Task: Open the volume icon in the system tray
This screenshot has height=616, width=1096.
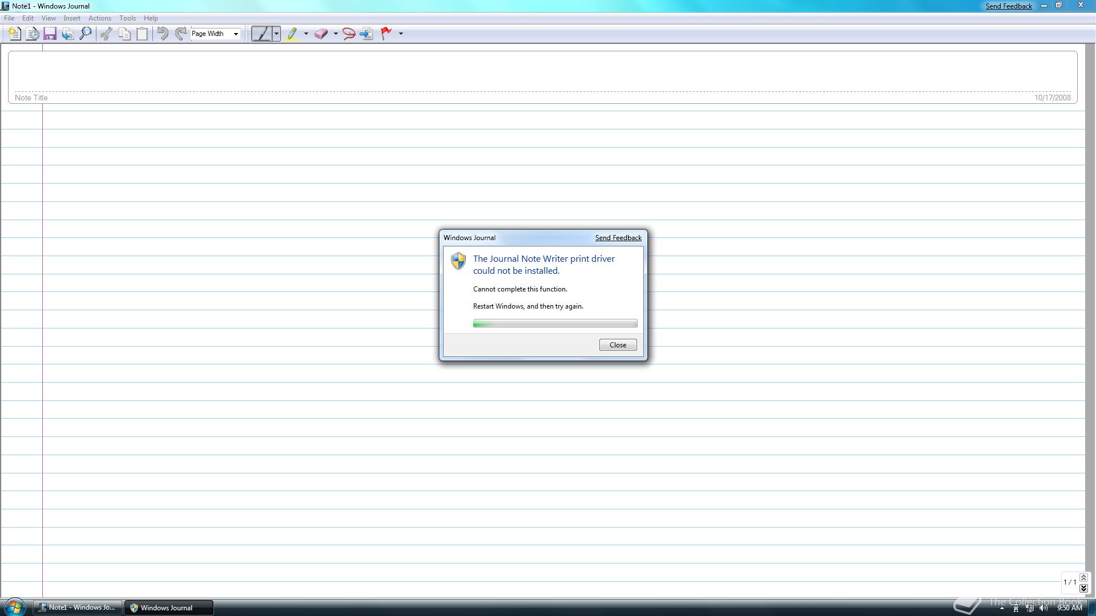Action: 1043,608
